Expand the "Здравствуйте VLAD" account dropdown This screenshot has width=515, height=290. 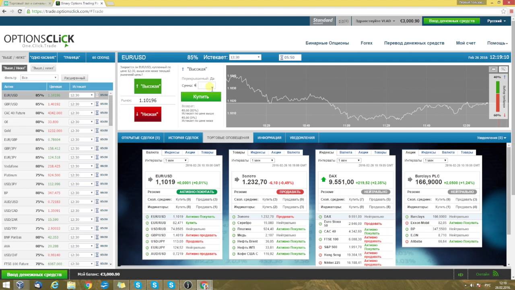[375, 21]
